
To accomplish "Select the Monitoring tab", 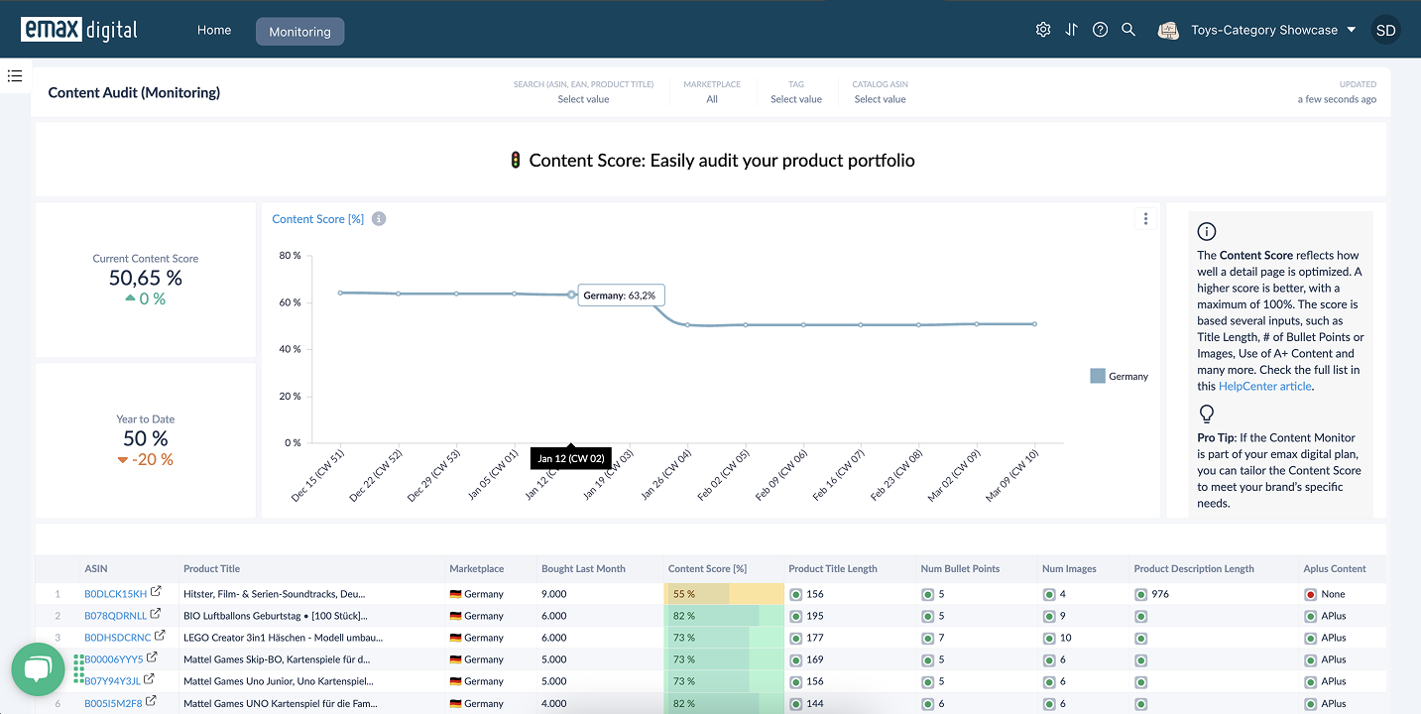I will coord(299,32).
